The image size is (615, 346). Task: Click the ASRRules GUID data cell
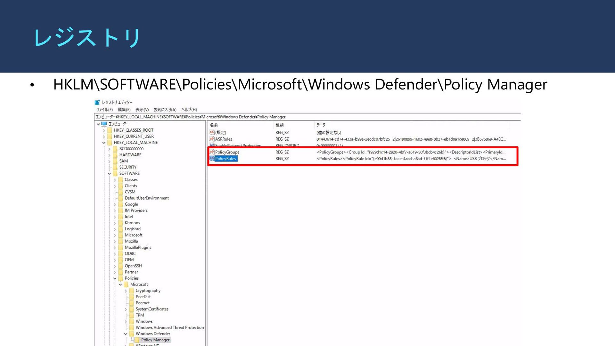[x=411, y=139]
